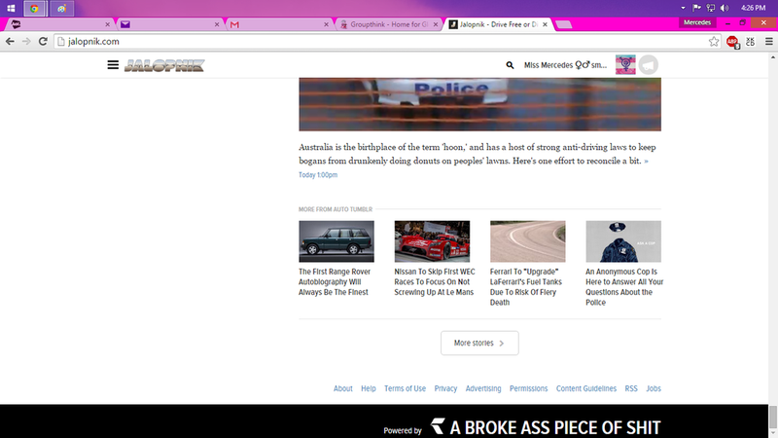Open the Jalopnik hamburger menu
Viewport: 778px width, 438px height.
click(x=113, y=64)
